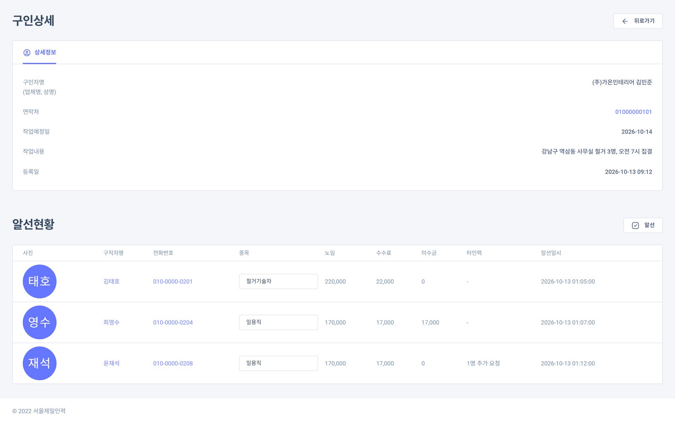The image size is (675, 422).
Task: Open job seeker 김태호's name link
Action: pos(111,281)
